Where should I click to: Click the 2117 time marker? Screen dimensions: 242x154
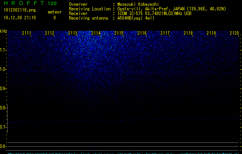click(165, 33)
